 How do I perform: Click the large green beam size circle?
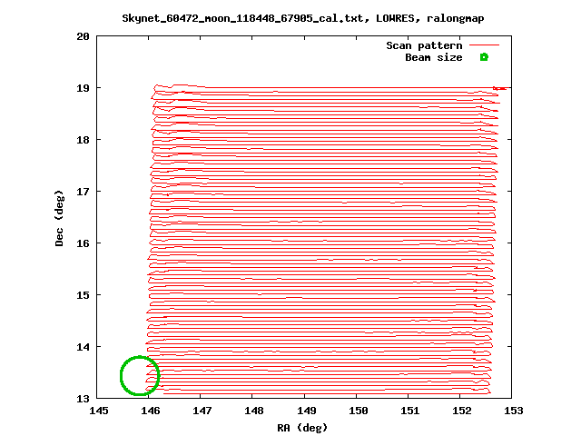tap(140, 375)
